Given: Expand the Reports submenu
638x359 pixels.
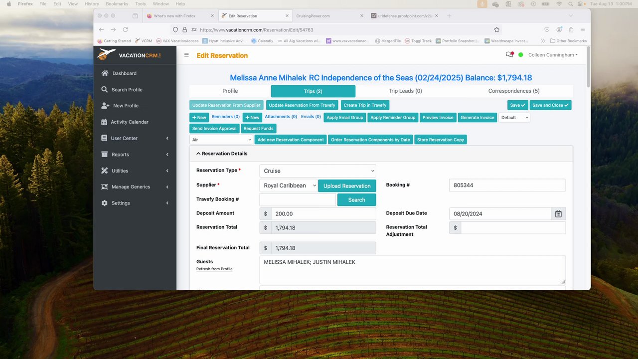Looking at the screenshot, I should 167,155.
